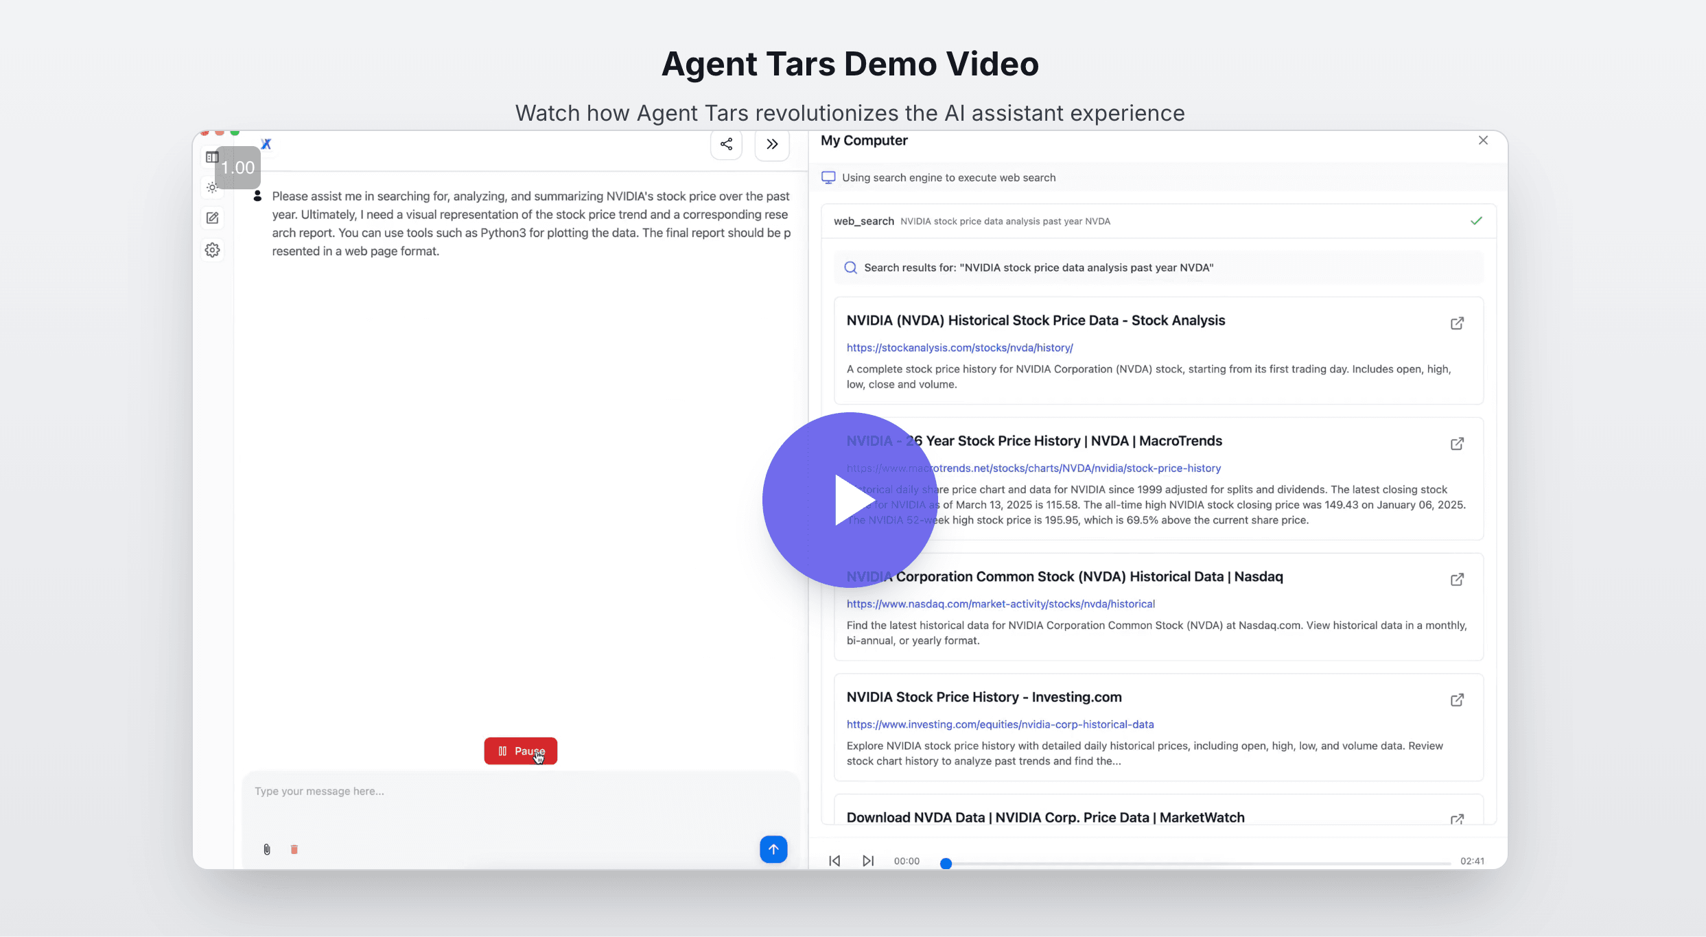Click the 00:00 current time label
The image size is (1706, 937).
907,861
